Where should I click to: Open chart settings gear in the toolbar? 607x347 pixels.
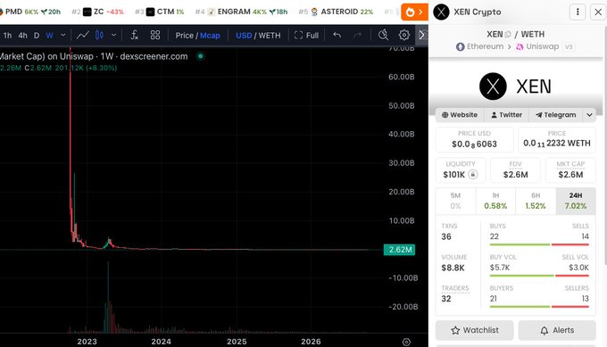(x=404, y=35)
